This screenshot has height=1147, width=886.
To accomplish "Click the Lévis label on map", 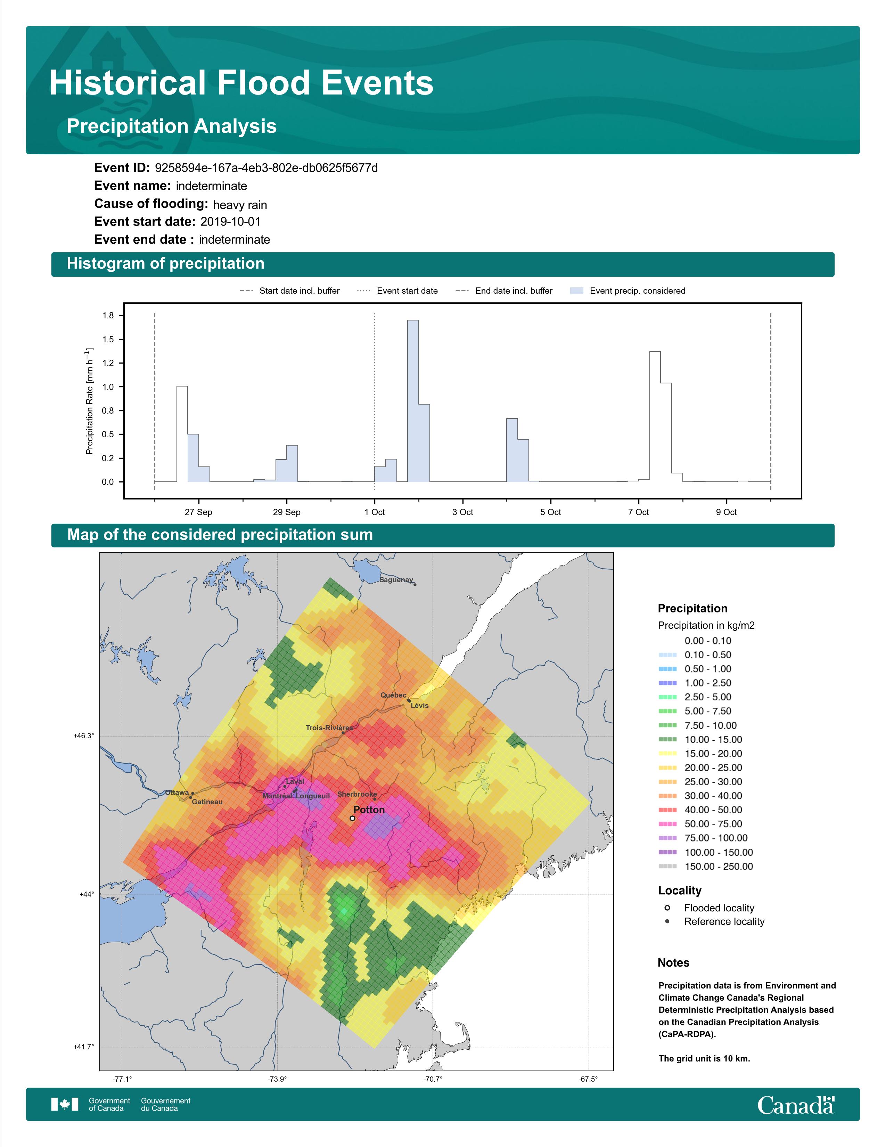I will pos(419,705).
